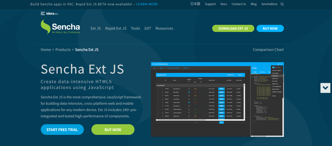Click the Sencha Ext JS breadcrumb entry
The image size is (332, 146).
[87, 50]
